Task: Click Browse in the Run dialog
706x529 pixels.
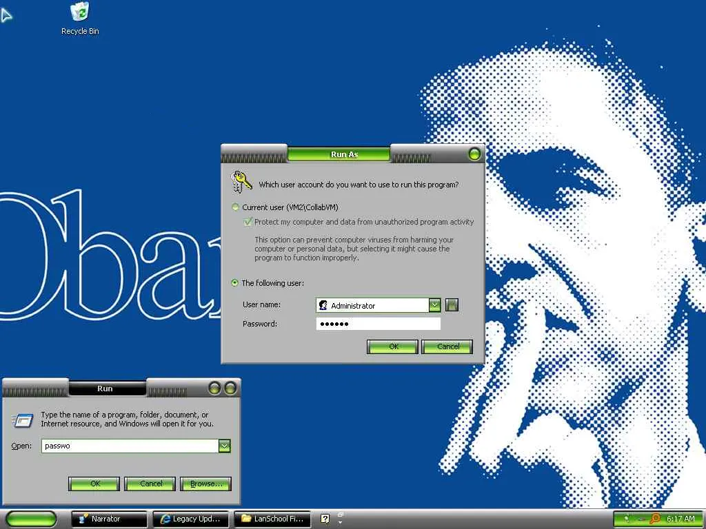Action: 205,484
